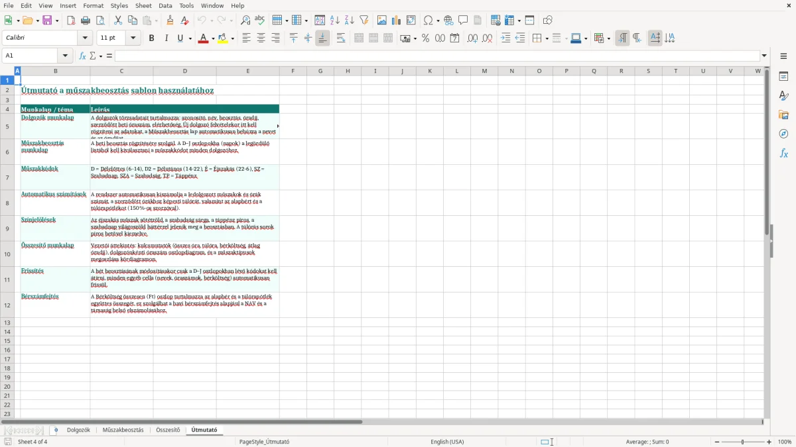Screen dimensions: 796x447
Task: Open the Data menu
Action: [165, 5]
